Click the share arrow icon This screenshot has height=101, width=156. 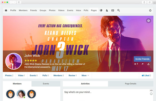(143, 64)
